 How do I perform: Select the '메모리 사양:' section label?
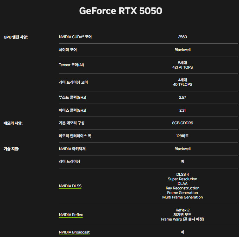click(13, 123)
